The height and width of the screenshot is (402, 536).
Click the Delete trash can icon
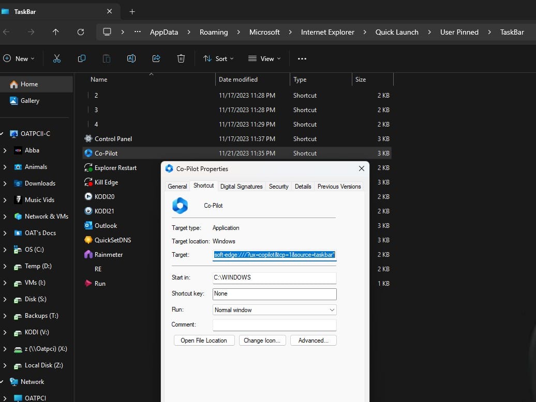tap(181, 59)
